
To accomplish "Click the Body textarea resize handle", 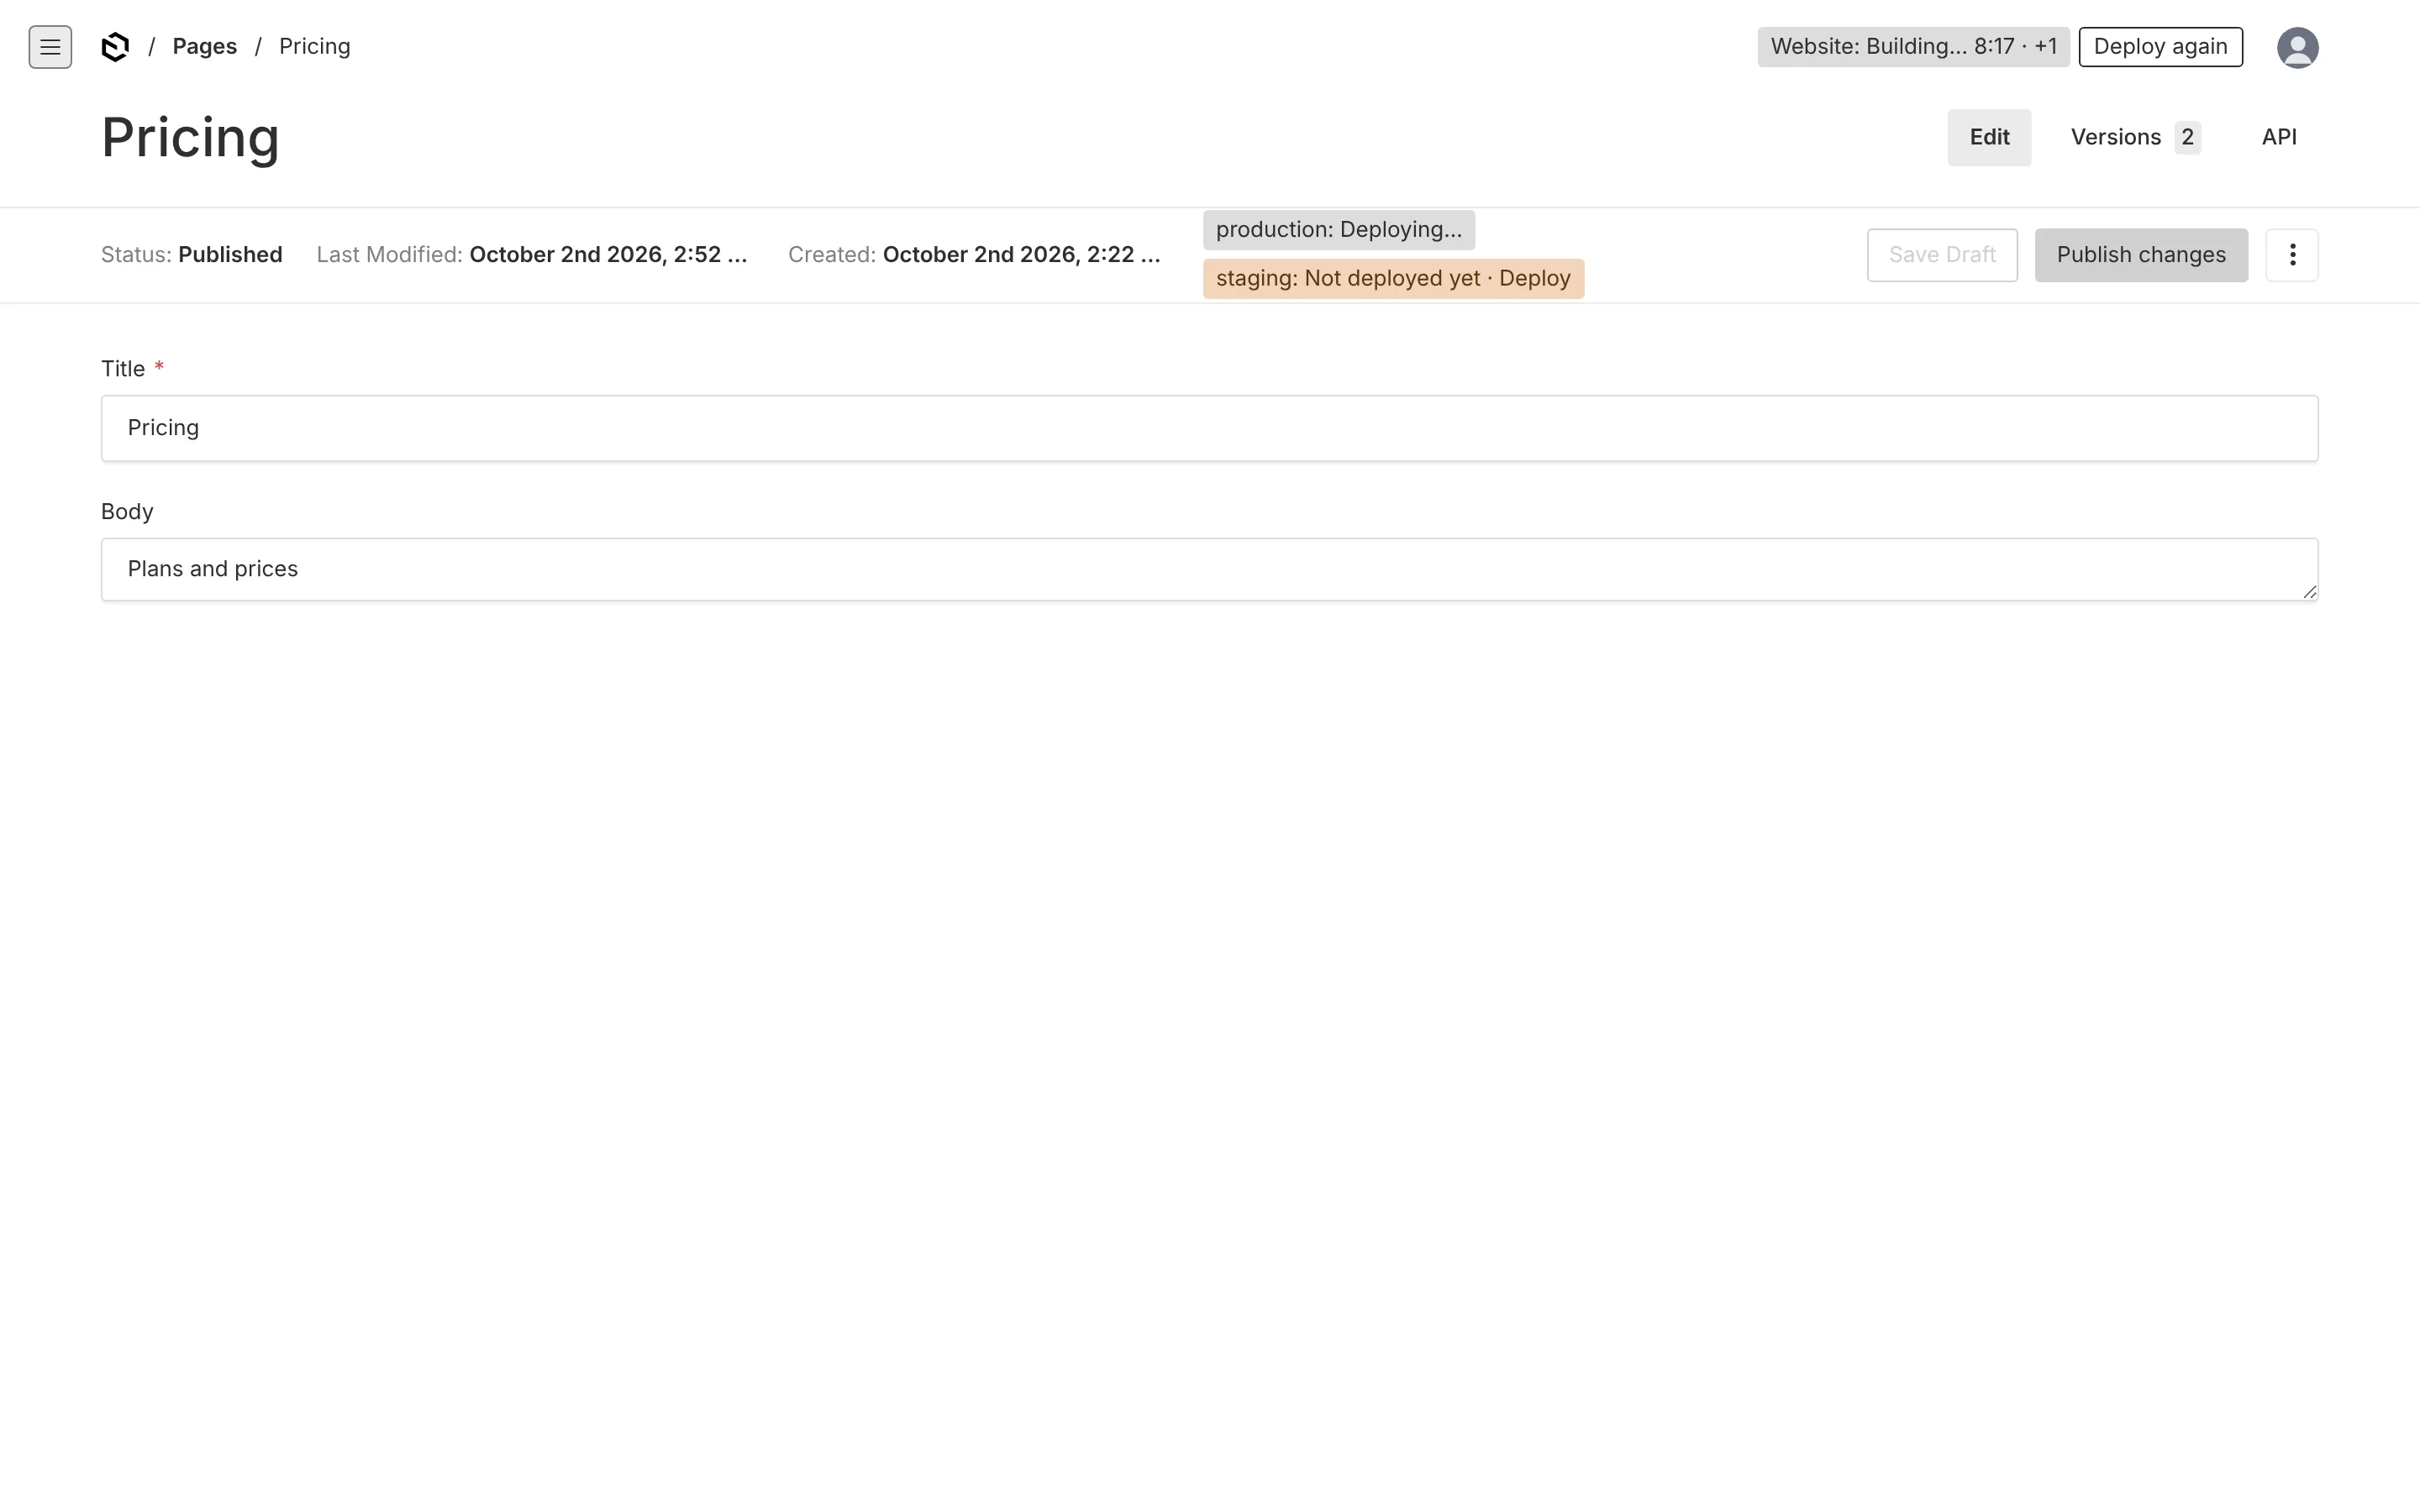I will [2309, 592].
